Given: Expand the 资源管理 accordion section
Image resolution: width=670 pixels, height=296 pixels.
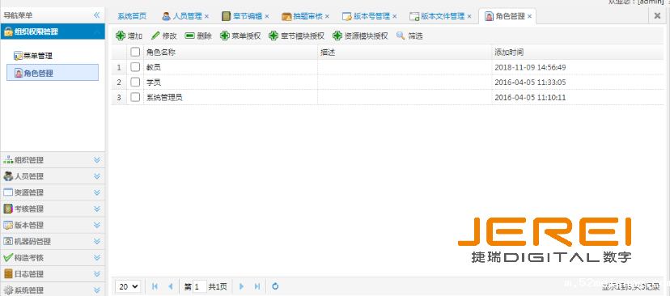Looking at the screenshot, I should [x=53, y=192].
